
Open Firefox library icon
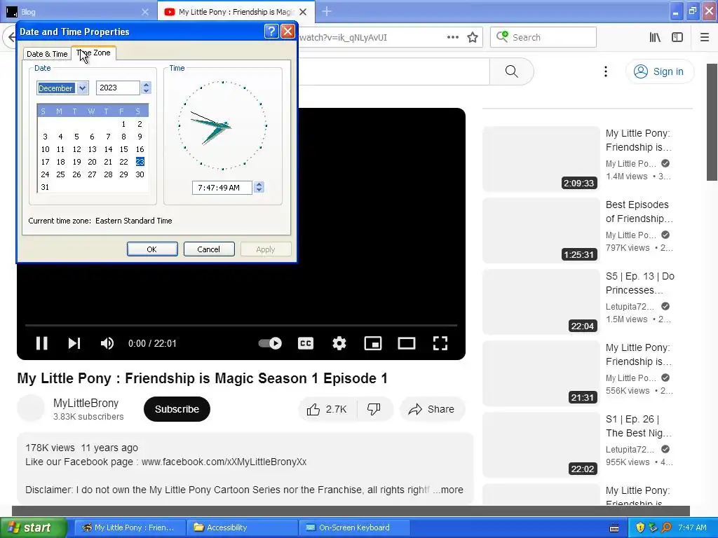pos(655,38)
